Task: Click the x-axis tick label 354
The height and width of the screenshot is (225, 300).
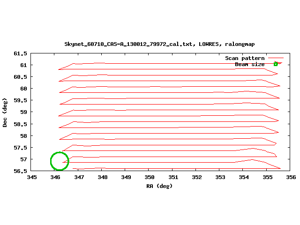Action: 244,177
